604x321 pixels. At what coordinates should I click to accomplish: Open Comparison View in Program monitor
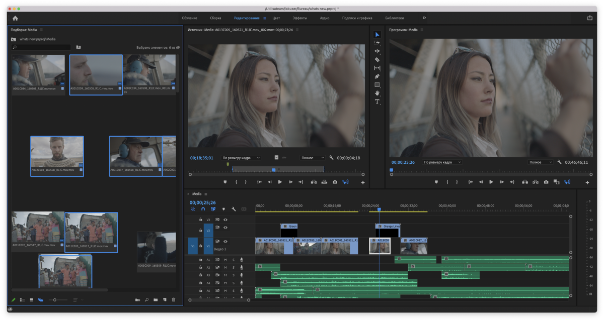click(556, 182)
